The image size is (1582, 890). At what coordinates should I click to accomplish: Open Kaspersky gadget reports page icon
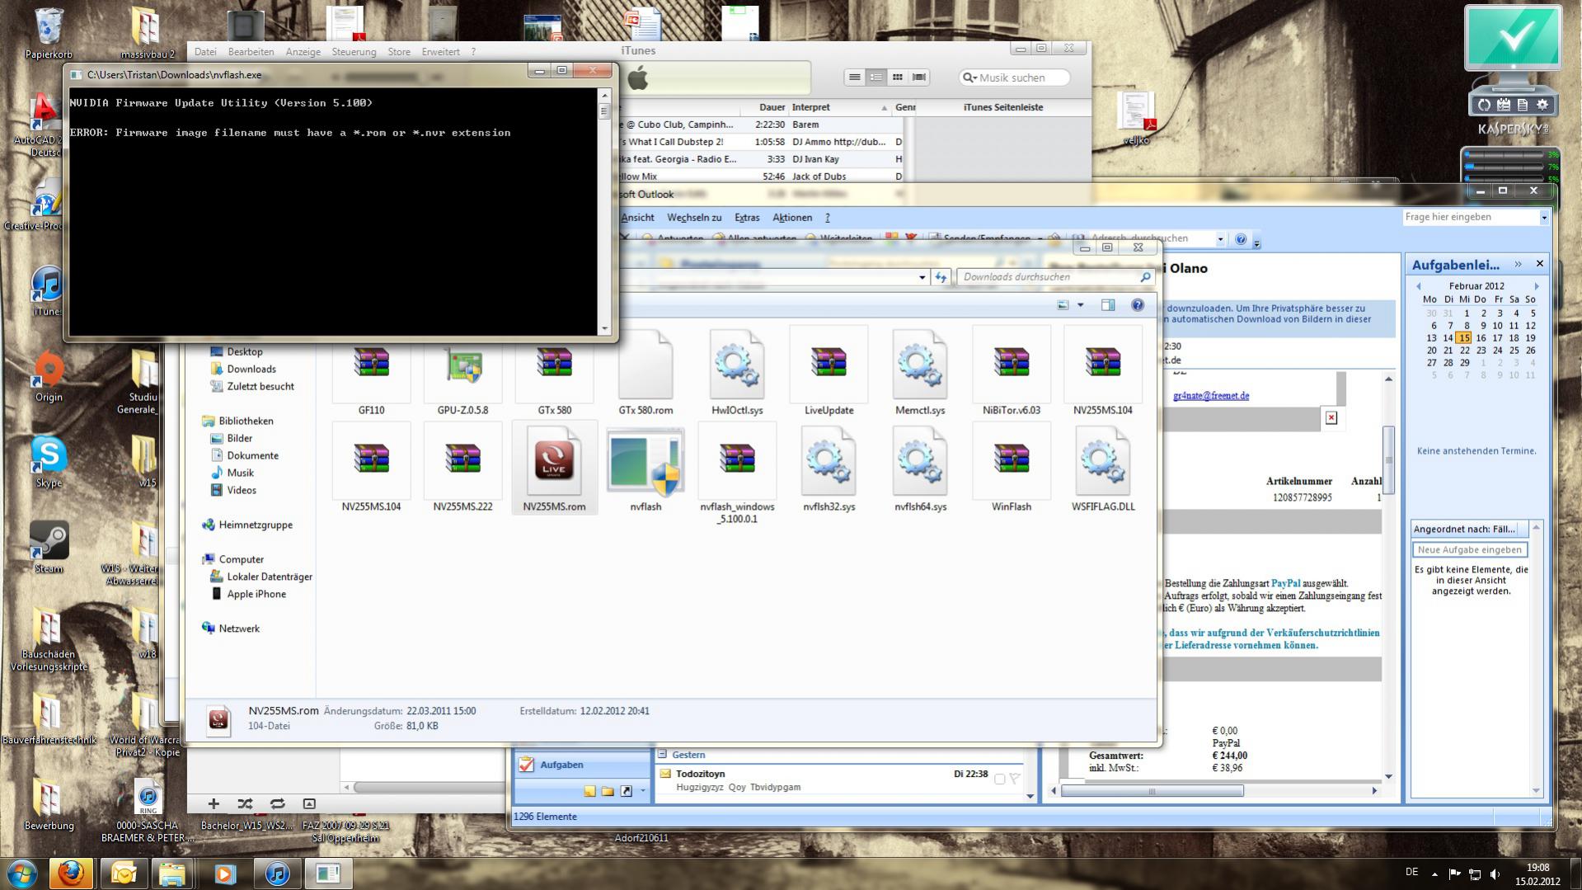coord(1523,105)
